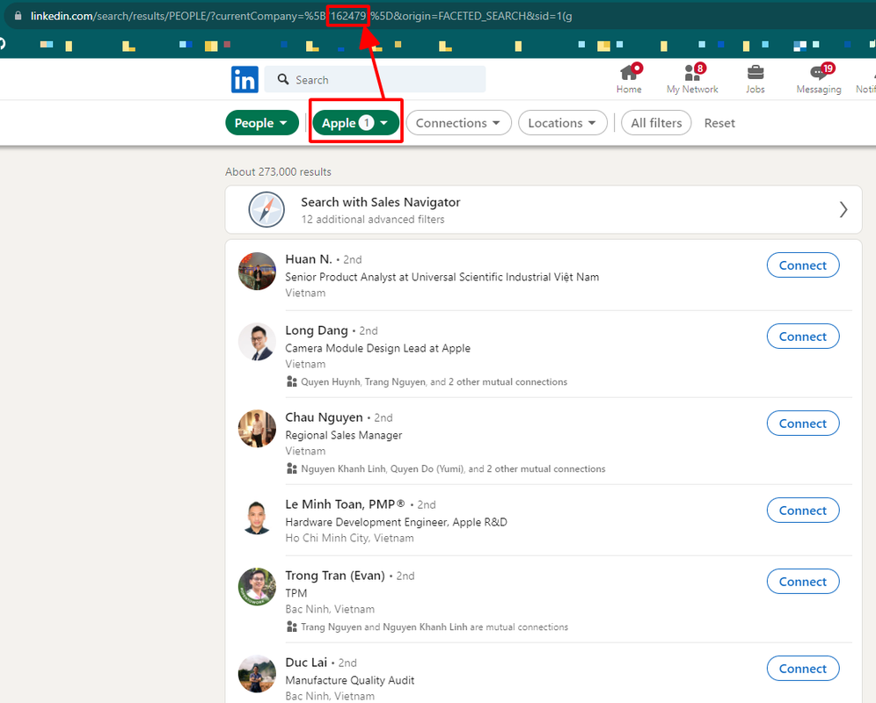The width and height of the screenshot is (876, 703).
Task: Expand the Search with Sales Navigator chevron
Action: [x=843, y=210]
